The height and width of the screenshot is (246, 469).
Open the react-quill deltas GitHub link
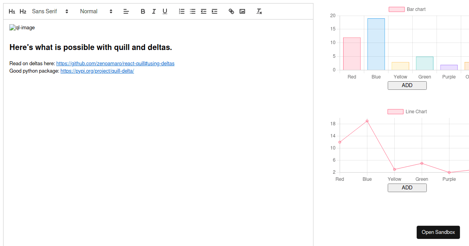[x=115, y=63]
